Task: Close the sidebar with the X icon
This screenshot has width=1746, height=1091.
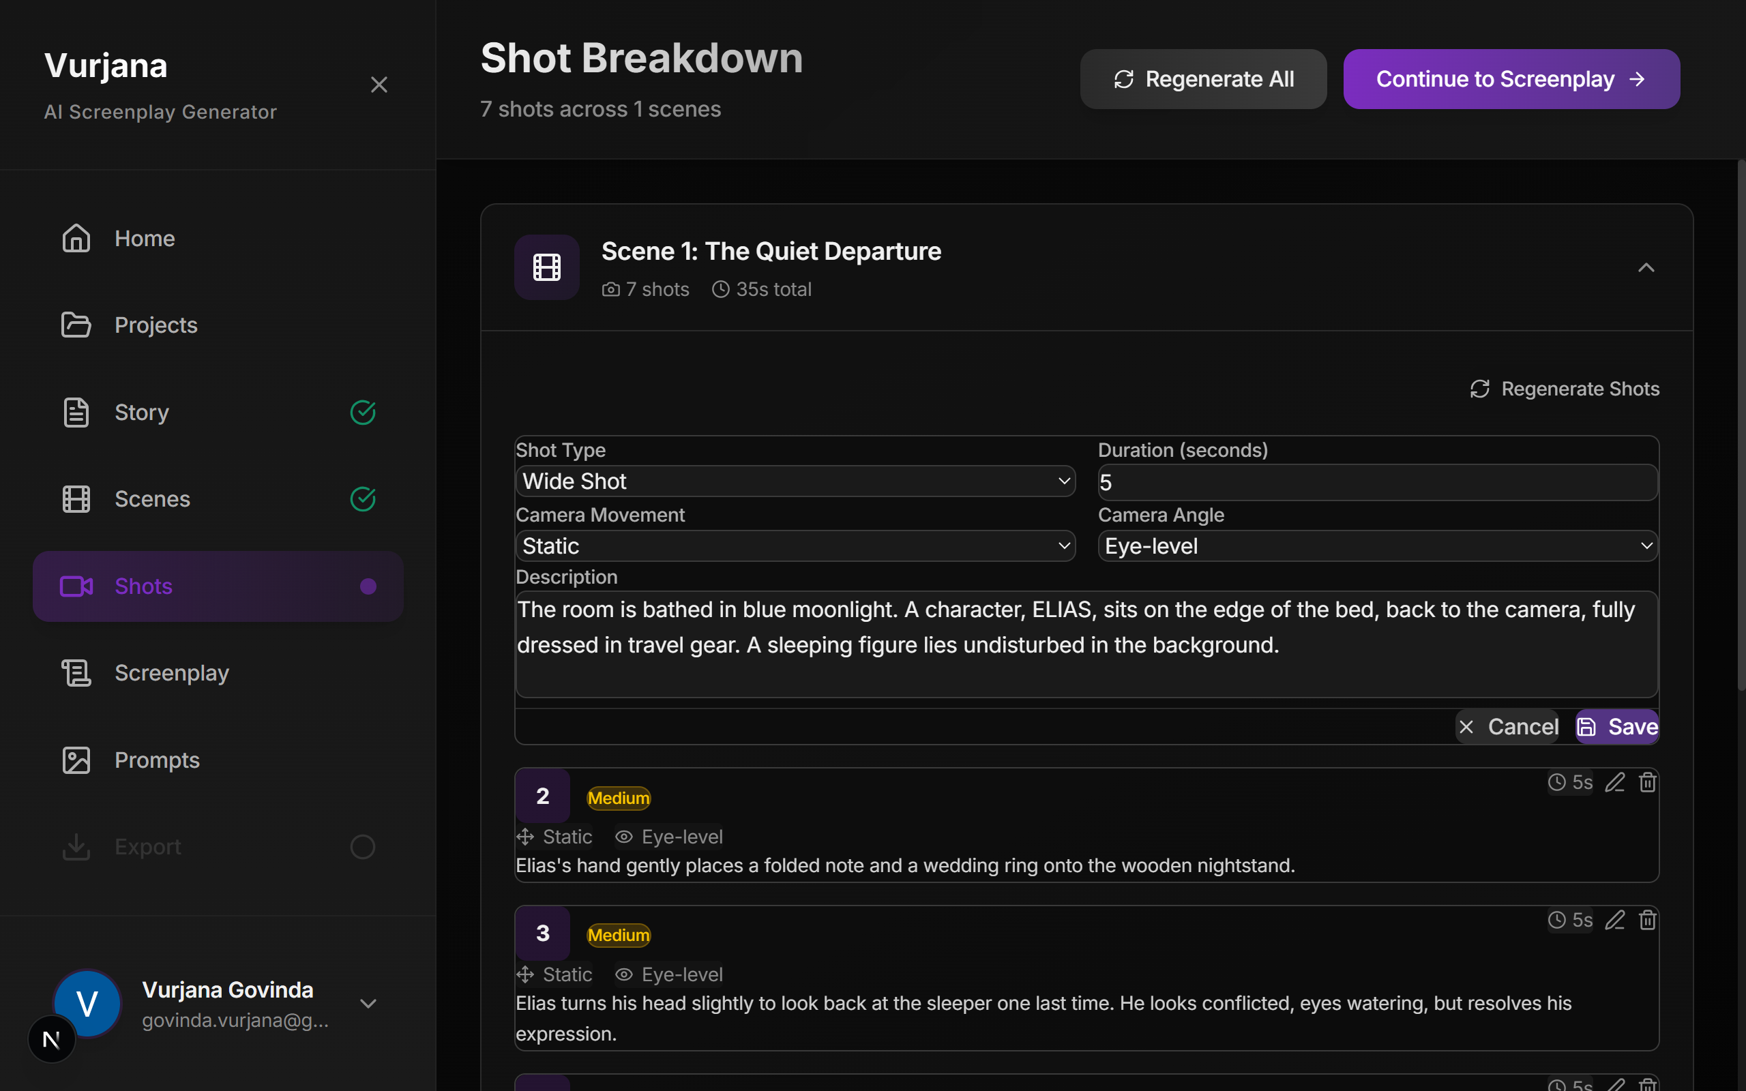Action: pyautogui.click(x=379, y=85)
